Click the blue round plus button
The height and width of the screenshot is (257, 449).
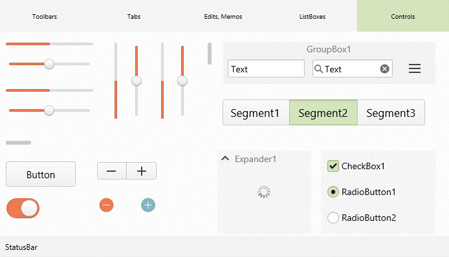pos(148,205)
